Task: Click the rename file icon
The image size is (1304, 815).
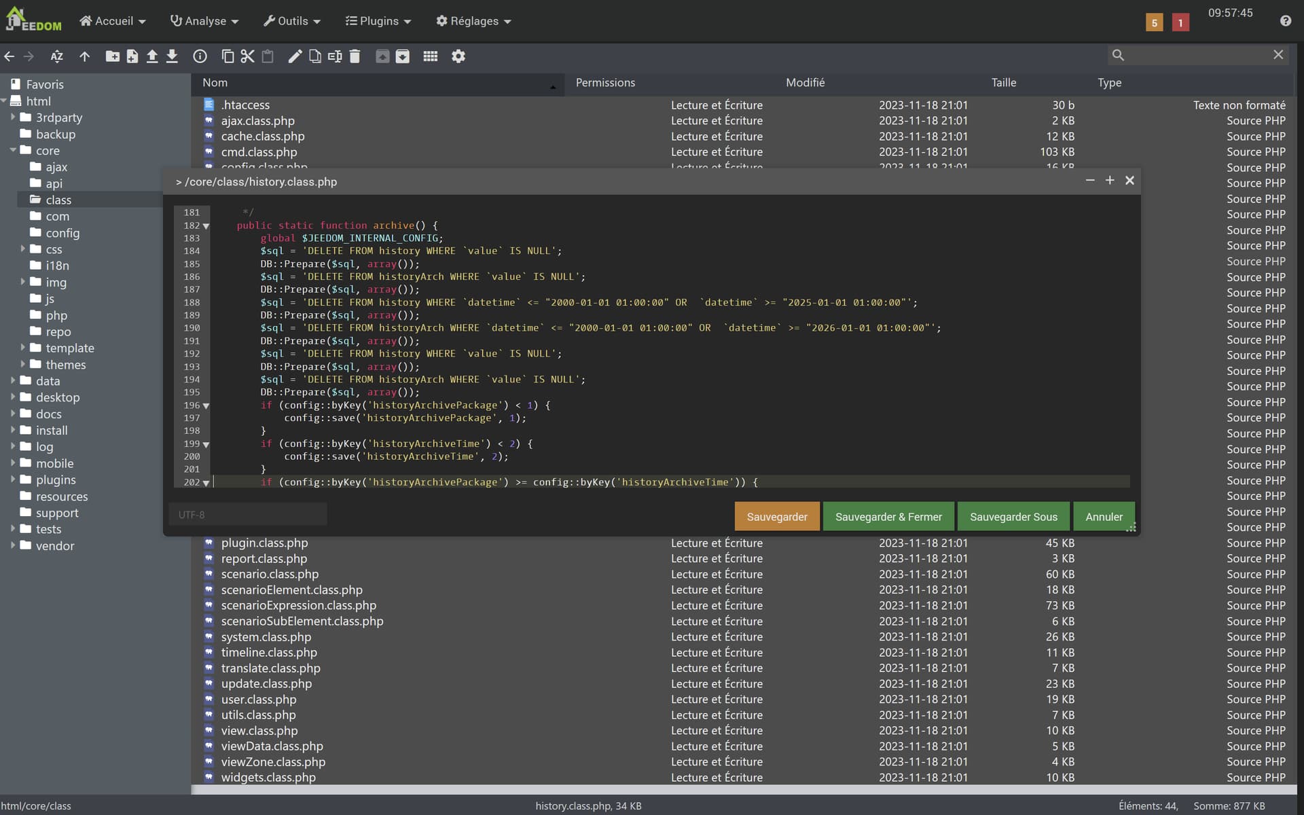Action: 335,56
